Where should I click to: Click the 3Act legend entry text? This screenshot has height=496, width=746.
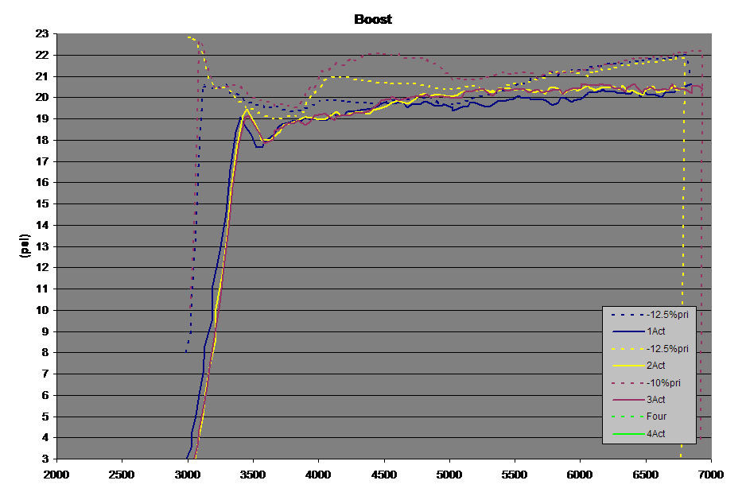[656, 400]
